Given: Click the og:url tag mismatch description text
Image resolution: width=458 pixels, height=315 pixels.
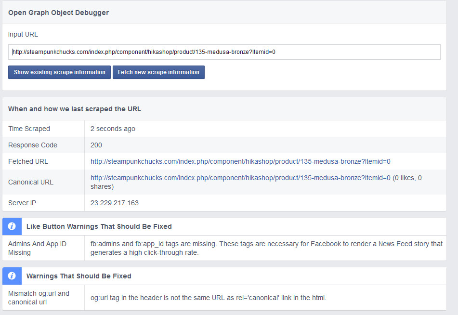Looking at the screenshot, I should [209, 298].
